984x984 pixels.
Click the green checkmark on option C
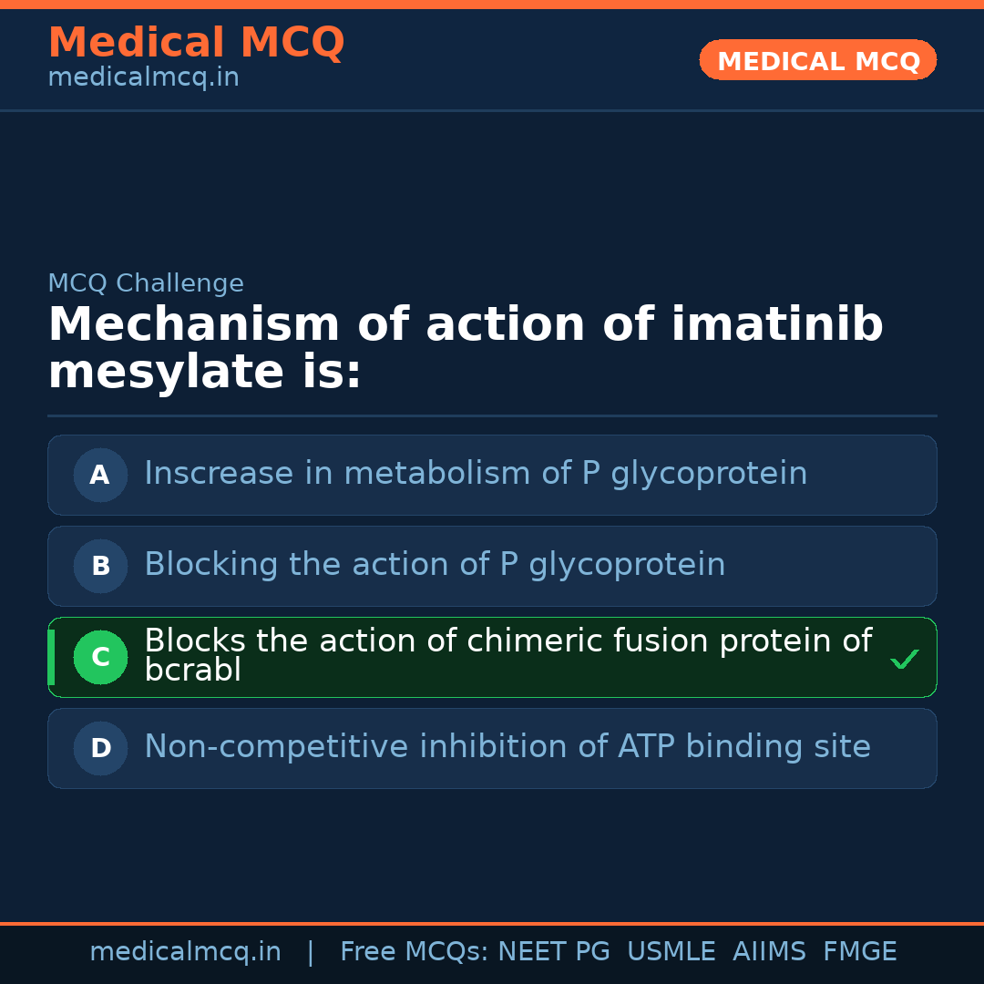[x=904, y=659]
